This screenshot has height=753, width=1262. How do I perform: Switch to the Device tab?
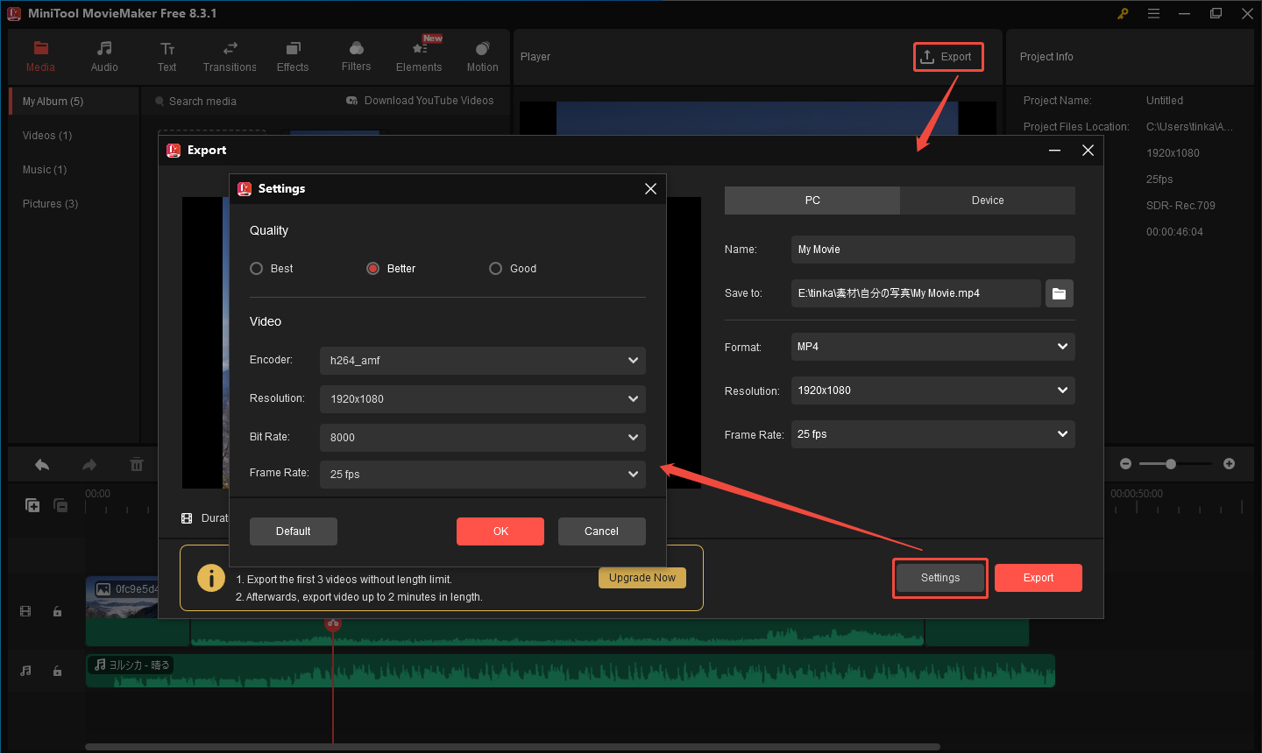coord(987,200)
